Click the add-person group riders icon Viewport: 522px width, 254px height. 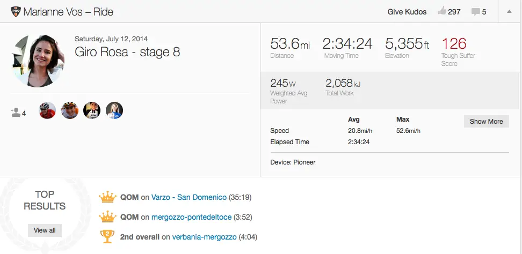(x=16, y=112)
